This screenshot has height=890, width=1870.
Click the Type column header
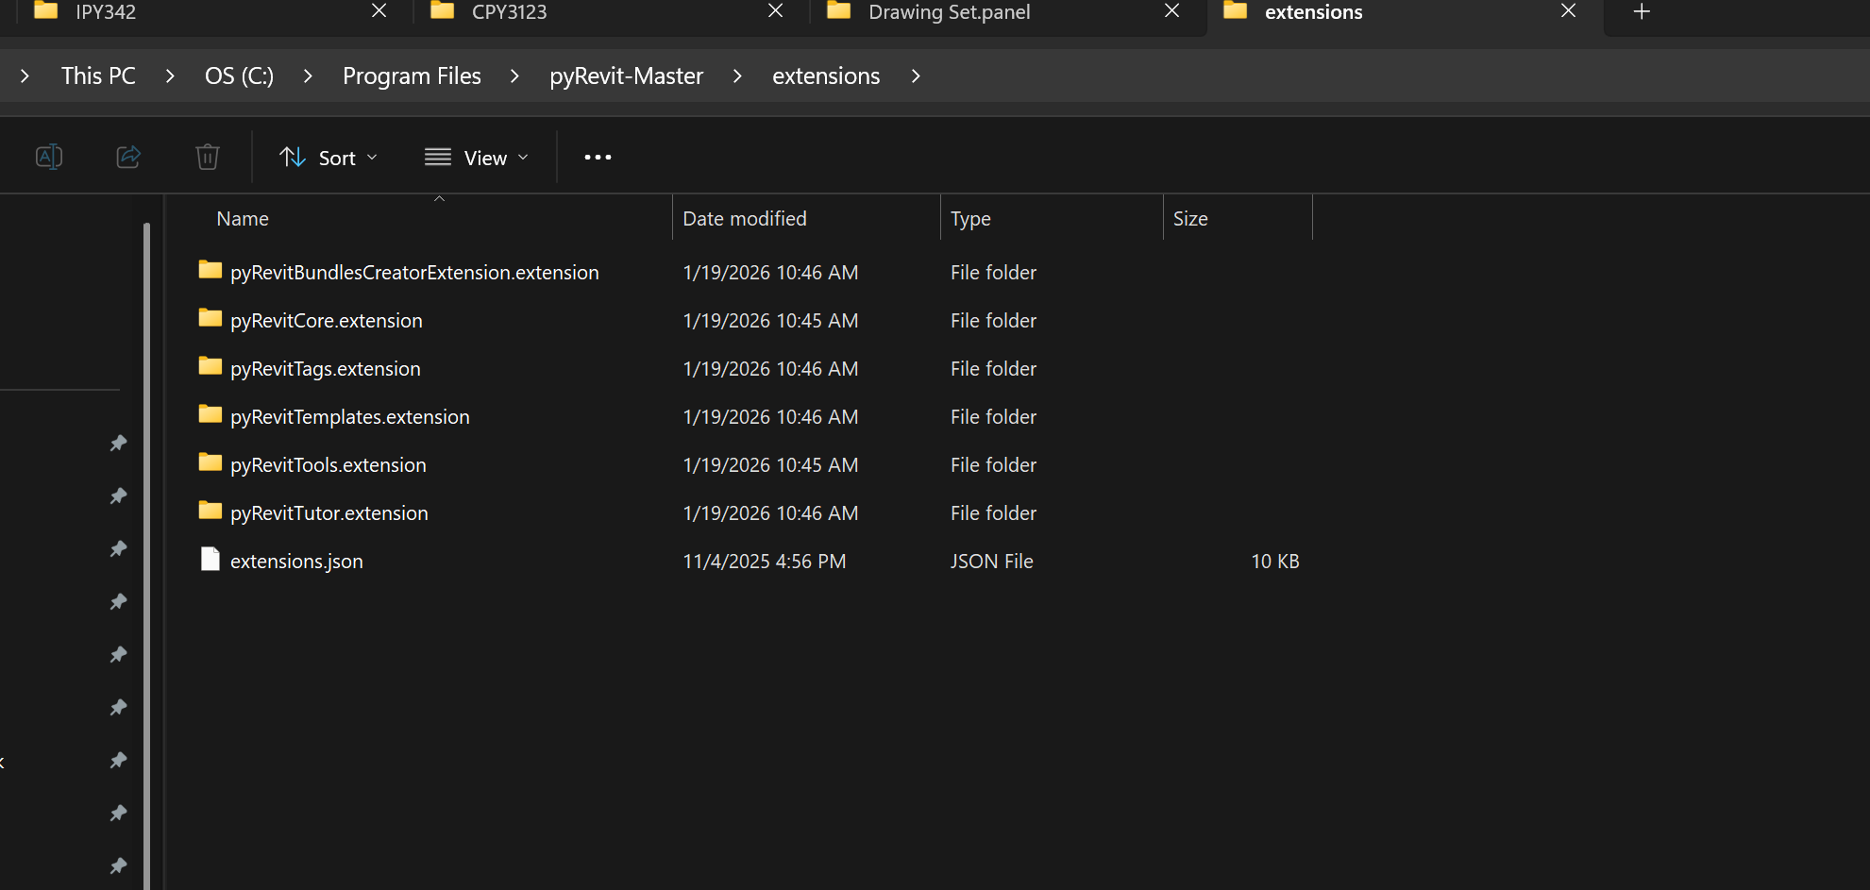coord(970,219)
